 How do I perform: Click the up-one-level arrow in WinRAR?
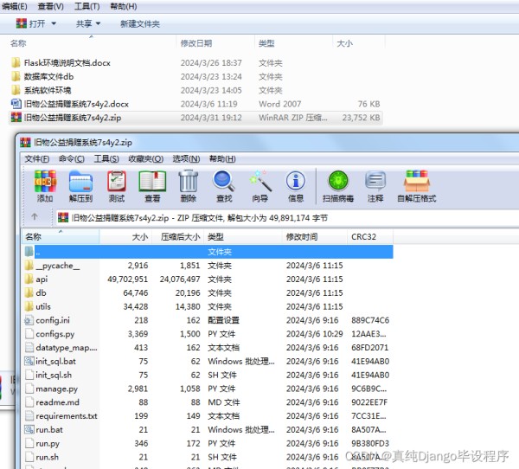[35, 217]
